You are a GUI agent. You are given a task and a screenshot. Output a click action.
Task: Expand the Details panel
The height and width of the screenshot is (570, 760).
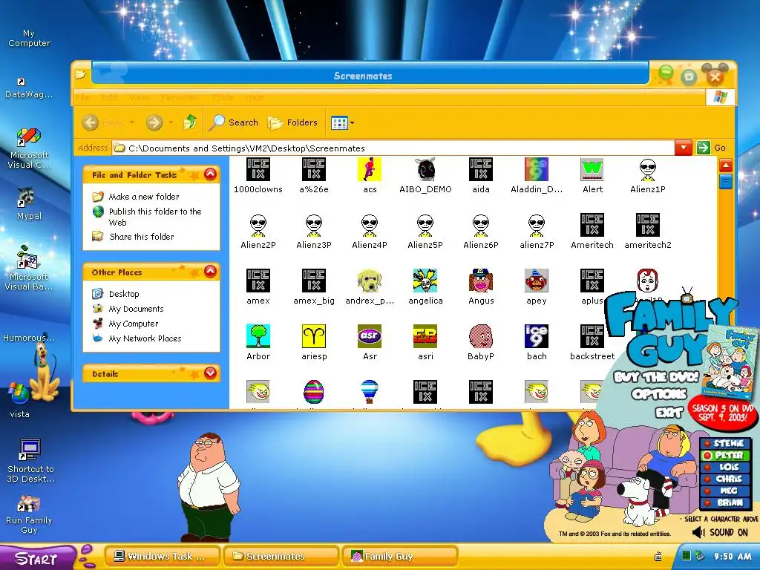210,373
